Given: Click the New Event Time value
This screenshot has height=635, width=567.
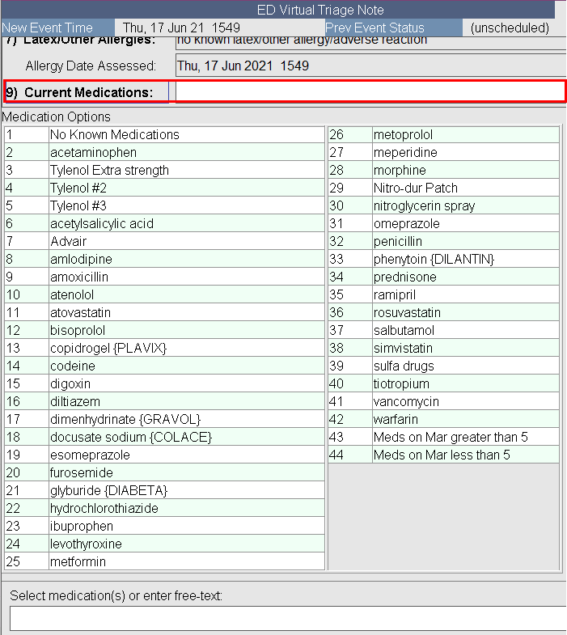Looking at the screenshot, I should pos(181,28).
